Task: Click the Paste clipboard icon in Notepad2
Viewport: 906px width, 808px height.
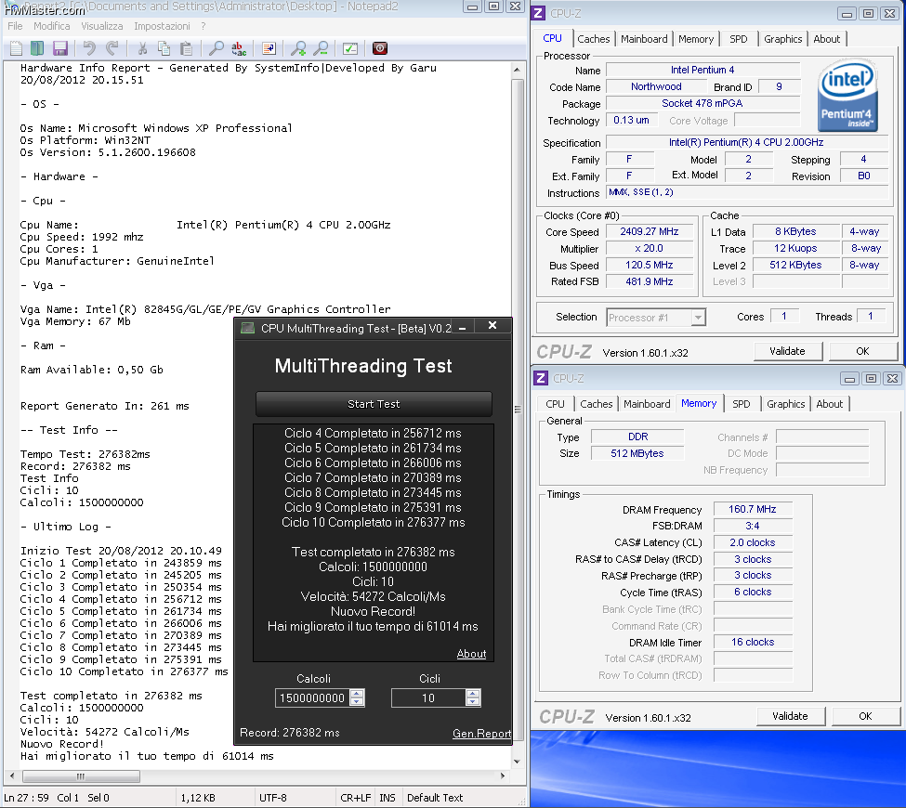Action: pos(186,48)
